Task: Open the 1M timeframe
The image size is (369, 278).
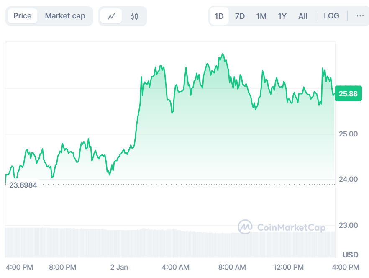Action: point(261,15)
